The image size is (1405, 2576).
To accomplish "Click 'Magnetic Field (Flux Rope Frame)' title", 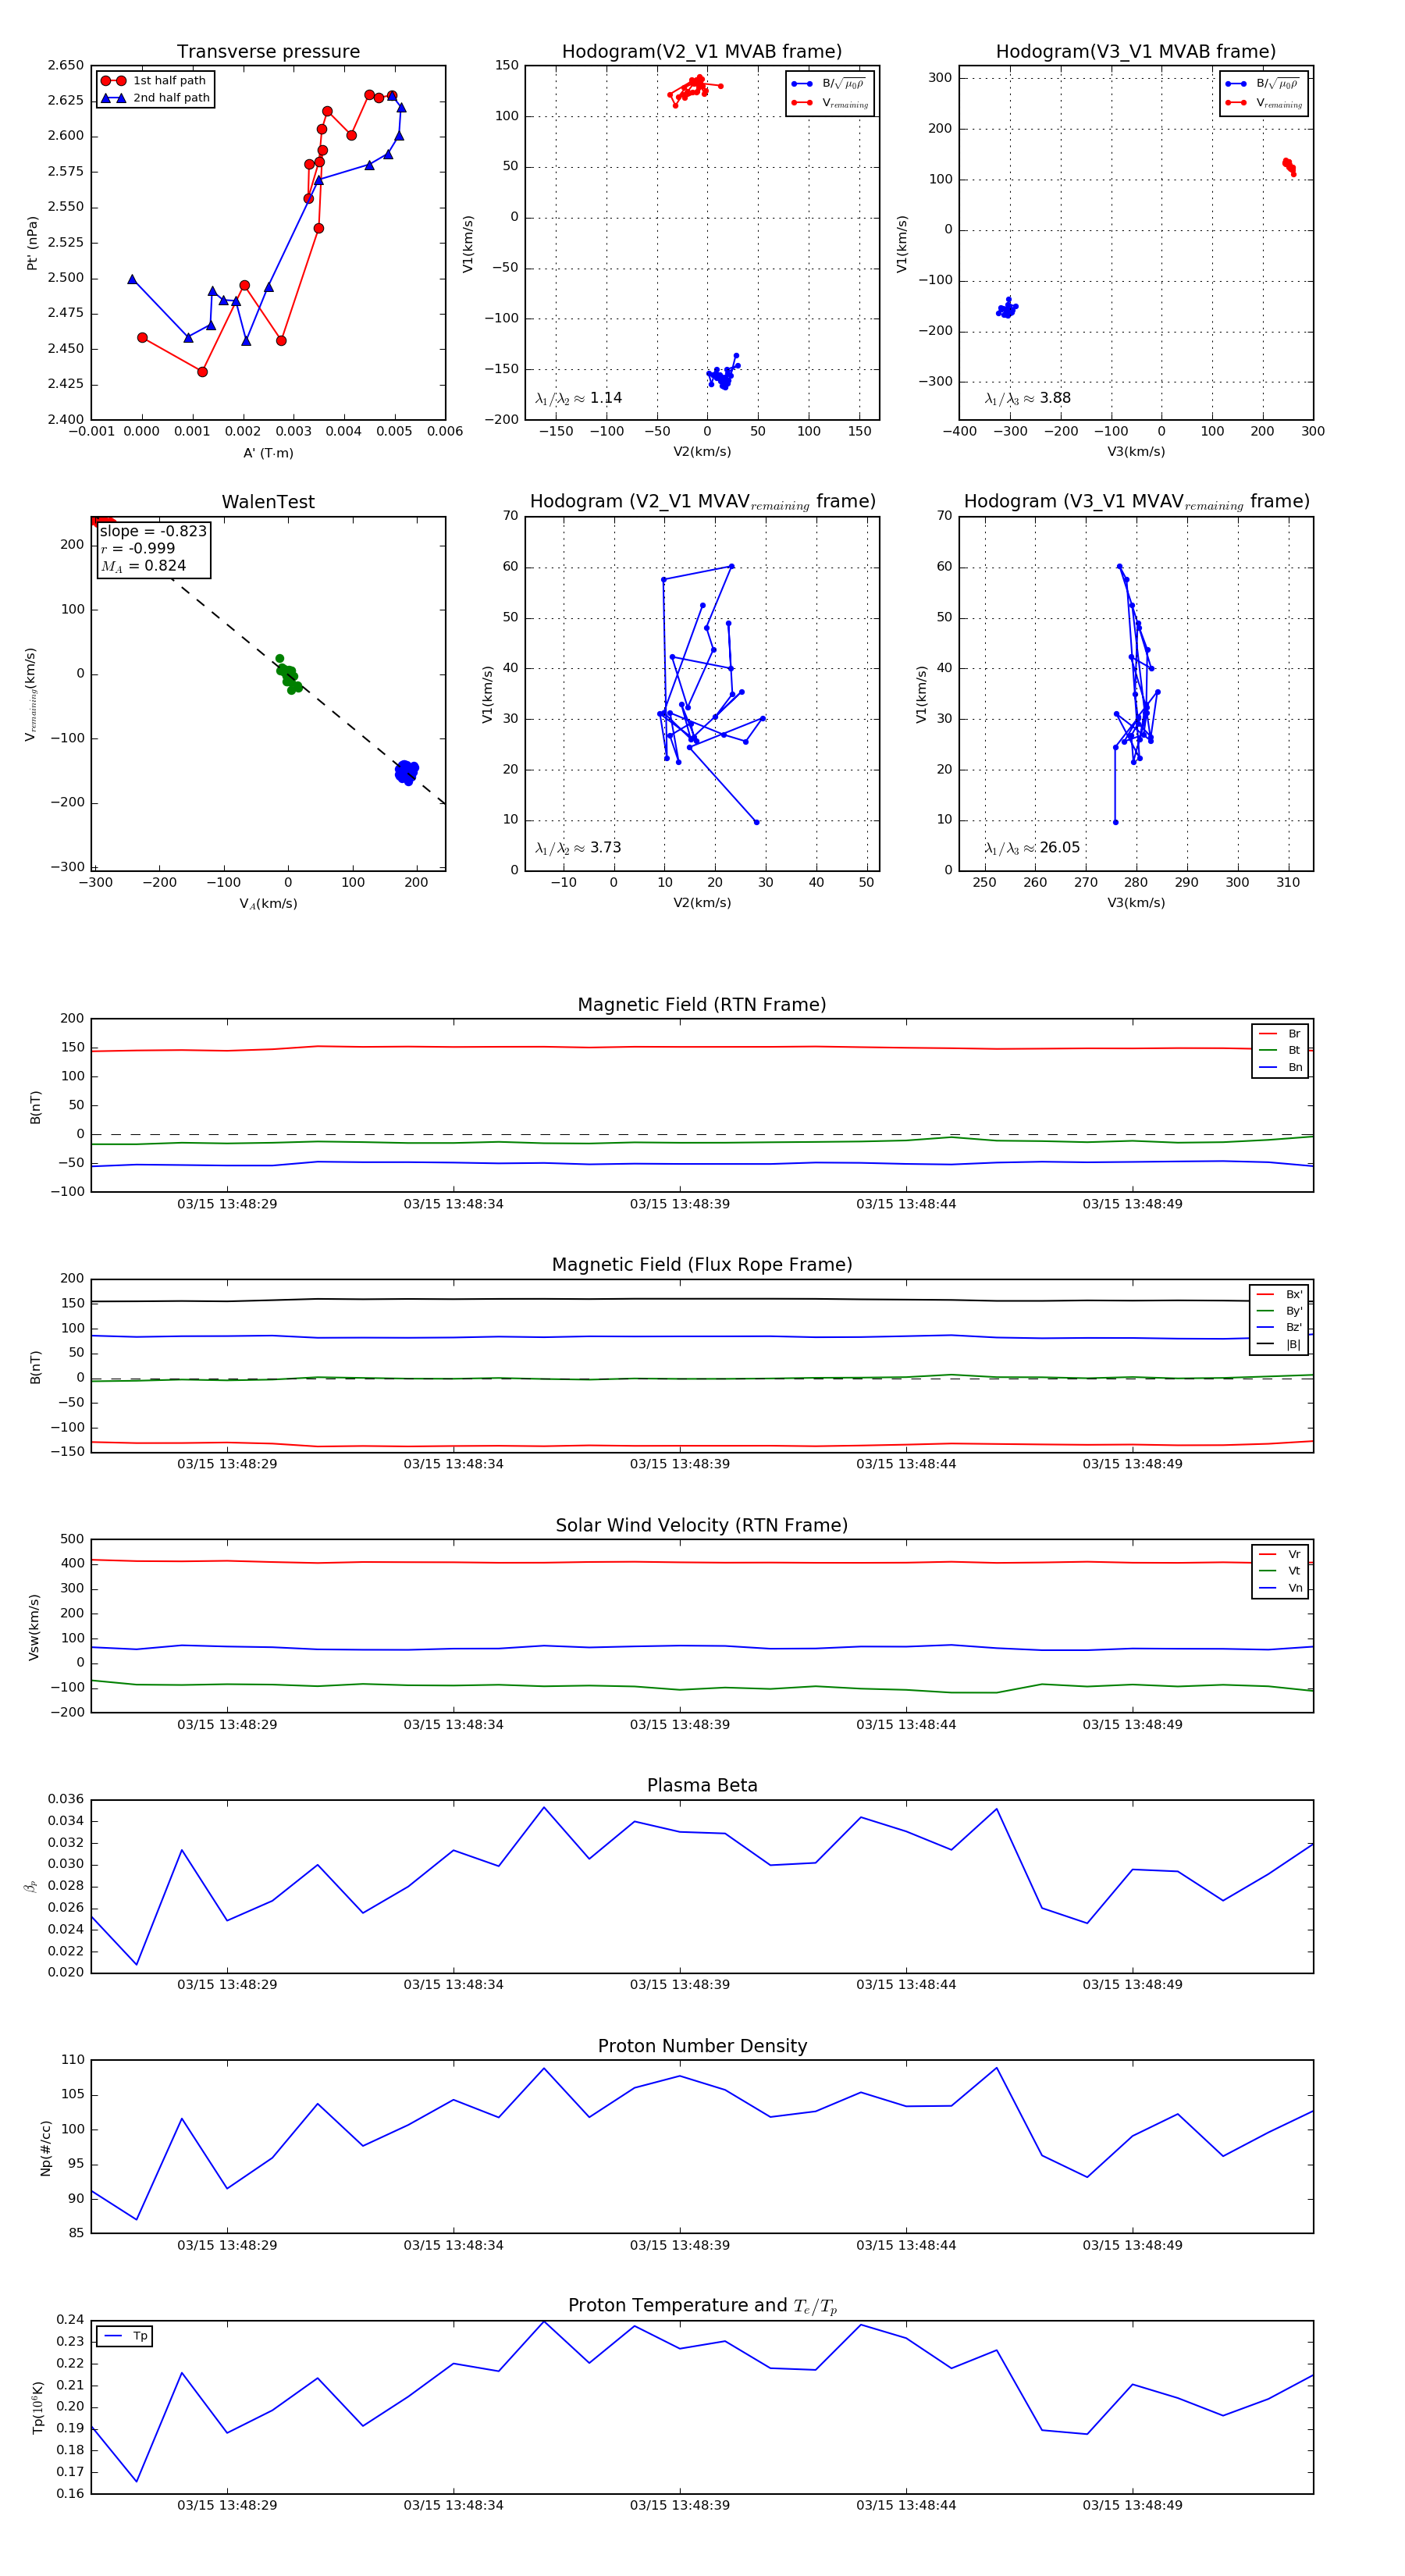I will coord(702,1265).
